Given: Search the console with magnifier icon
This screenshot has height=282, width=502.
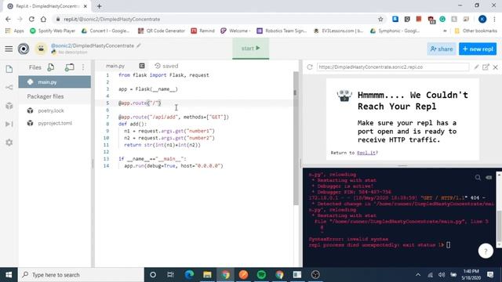Looking at the screenshot, I should click(x=478, y=177).
